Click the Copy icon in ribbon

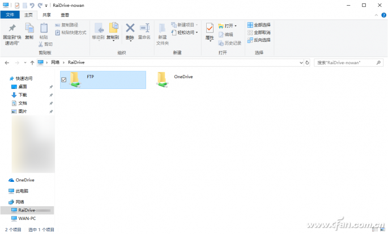(x=29, y=28)
